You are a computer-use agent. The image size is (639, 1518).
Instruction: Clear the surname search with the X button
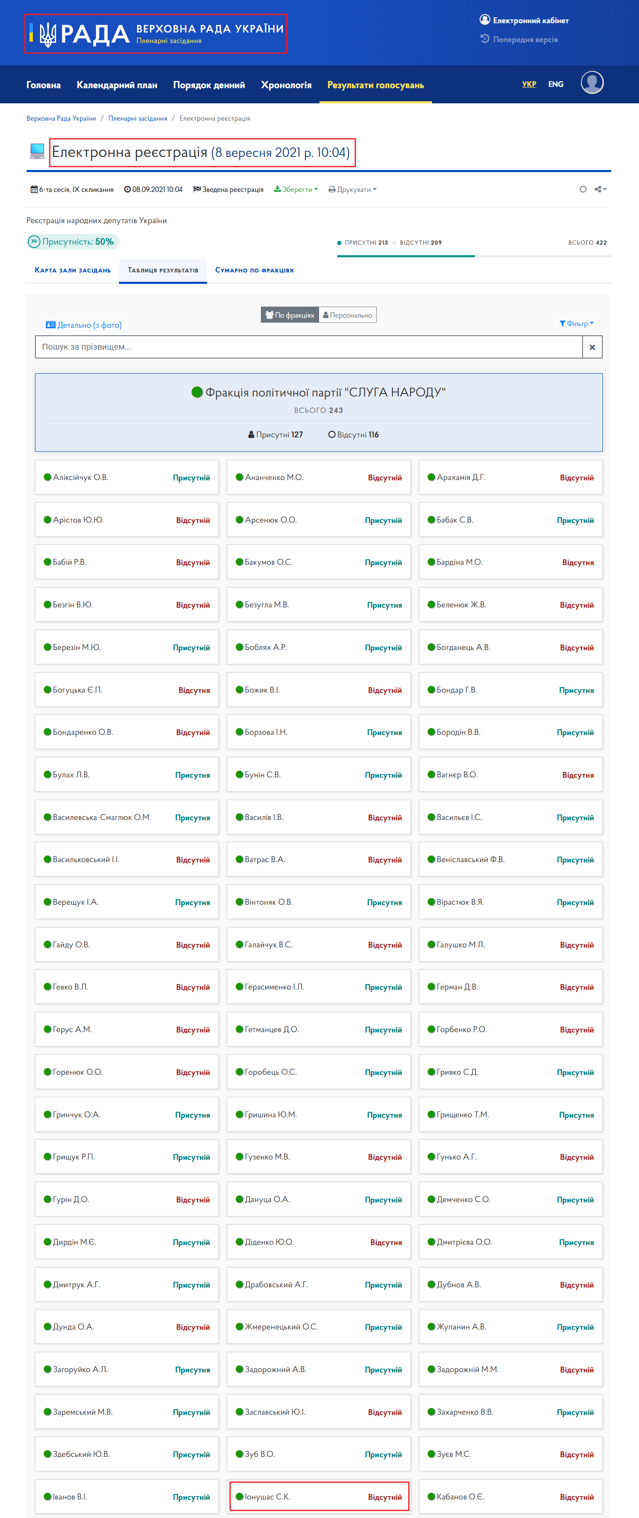click(592, 347)
